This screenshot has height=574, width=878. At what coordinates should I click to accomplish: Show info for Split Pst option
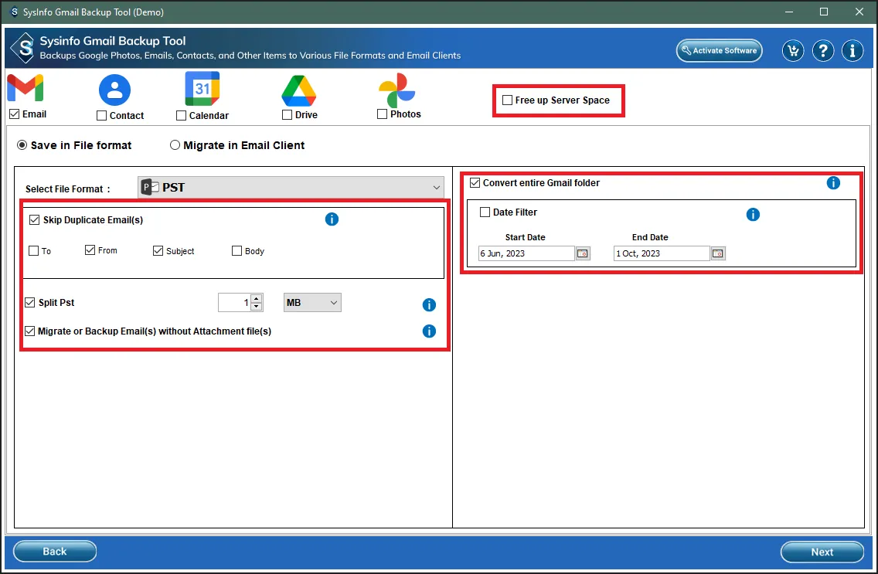point(429,305)
